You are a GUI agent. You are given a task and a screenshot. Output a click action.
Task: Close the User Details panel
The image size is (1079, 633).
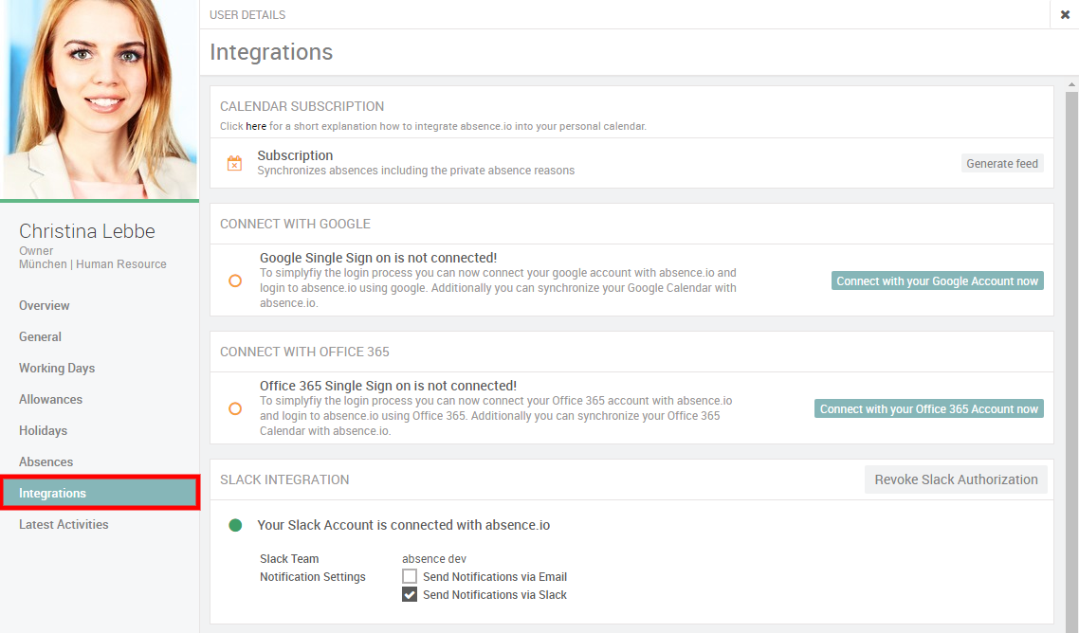tap(1065, 14)
